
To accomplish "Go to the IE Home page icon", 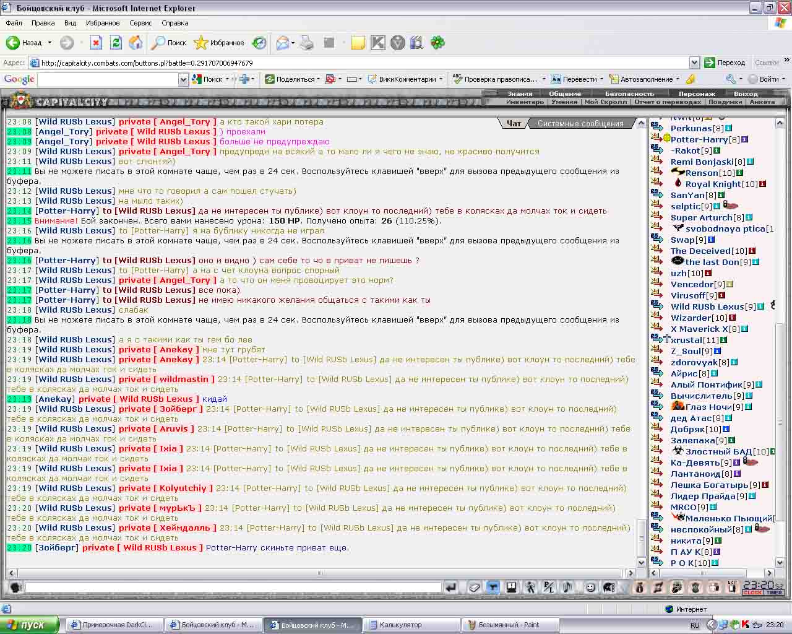I will point(136,43).
